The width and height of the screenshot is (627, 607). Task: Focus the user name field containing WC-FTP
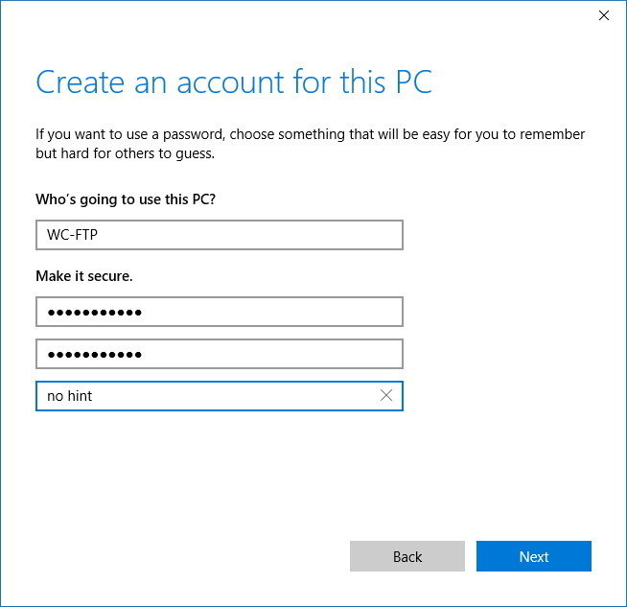[x=219, y=235]
